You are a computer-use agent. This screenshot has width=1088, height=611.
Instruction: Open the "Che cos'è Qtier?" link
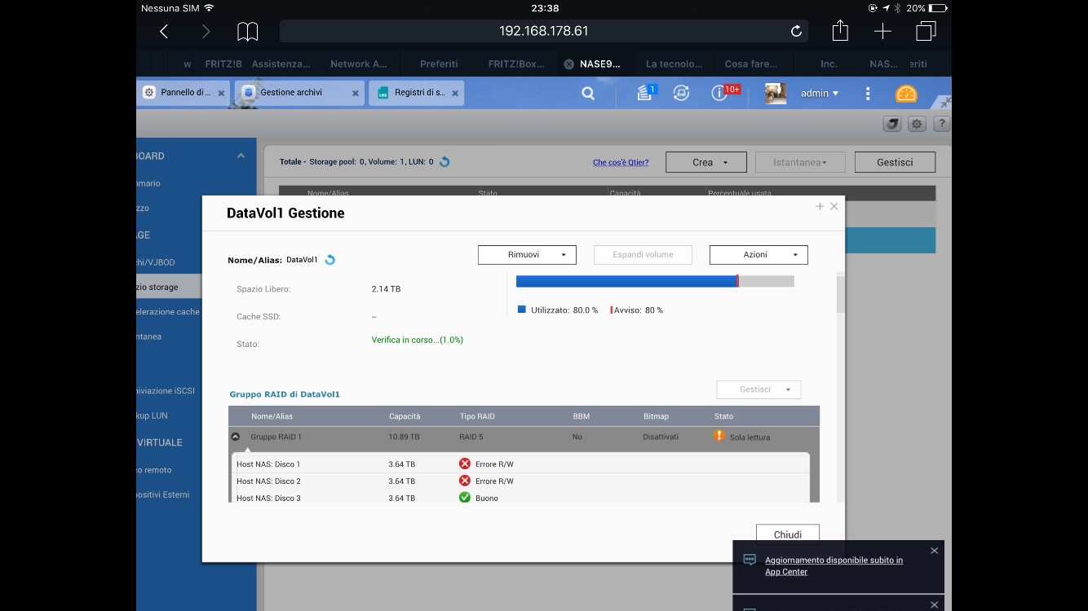620,162
